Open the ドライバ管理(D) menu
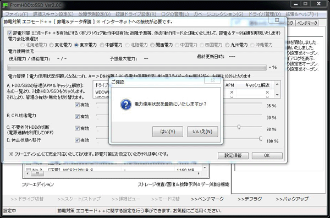The image size is (330, 218). tap(265, 14)
